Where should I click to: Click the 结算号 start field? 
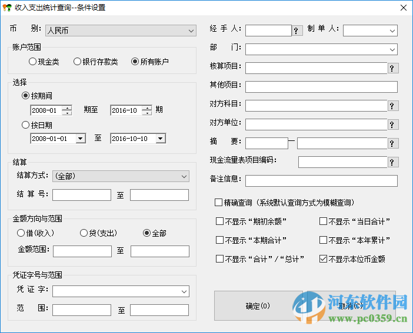pyautogui.click(x=82, y=195)
